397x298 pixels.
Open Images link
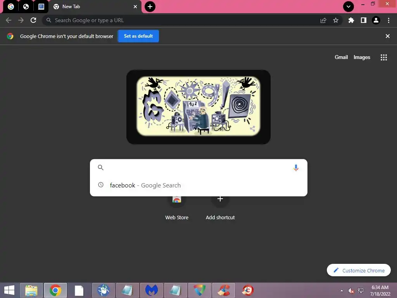tap(362, 57)
